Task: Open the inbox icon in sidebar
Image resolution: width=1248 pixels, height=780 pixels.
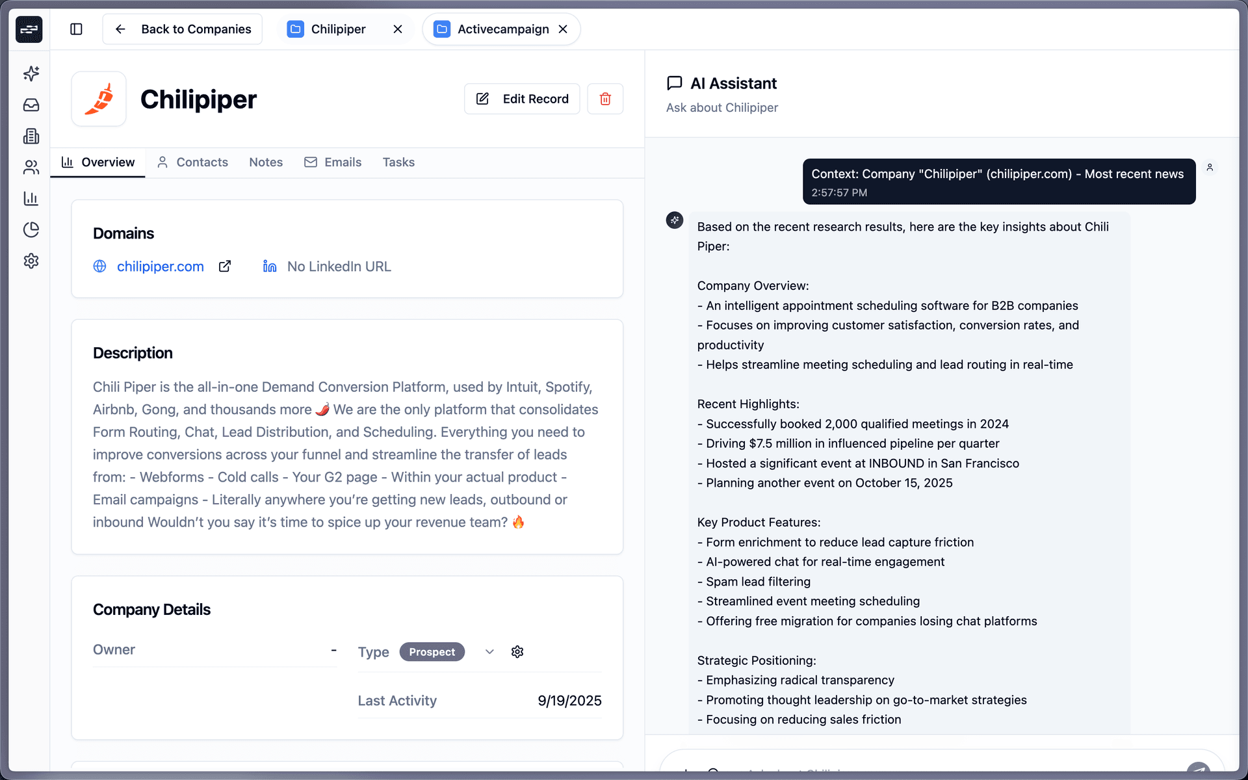Action: click(x=31, y=105)
